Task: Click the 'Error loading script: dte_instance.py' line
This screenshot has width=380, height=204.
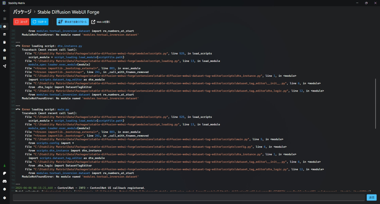Action: [52, 46]
